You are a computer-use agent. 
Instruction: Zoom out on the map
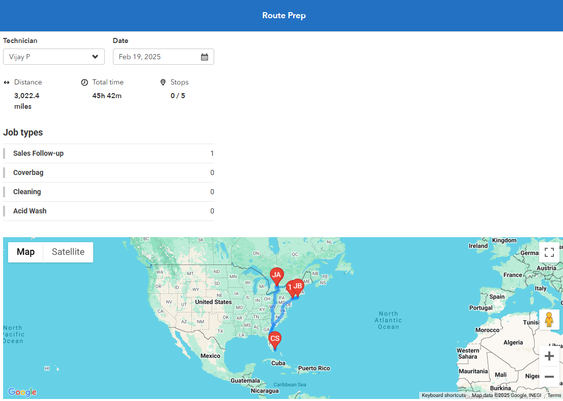click(549, 377)
